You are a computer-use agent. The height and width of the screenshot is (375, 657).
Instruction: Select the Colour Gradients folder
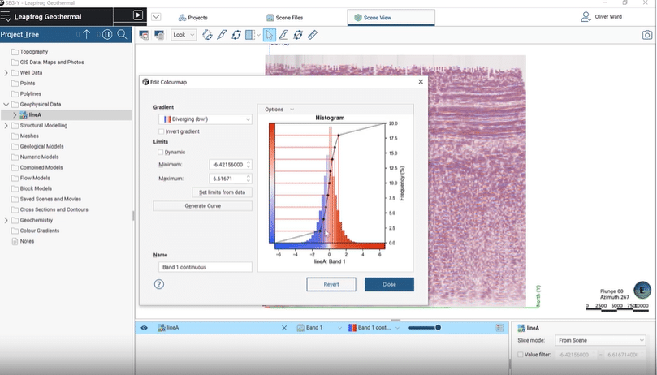point(35,231)
